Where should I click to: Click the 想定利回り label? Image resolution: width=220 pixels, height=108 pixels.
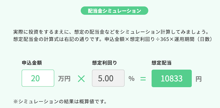coord(105,63)
